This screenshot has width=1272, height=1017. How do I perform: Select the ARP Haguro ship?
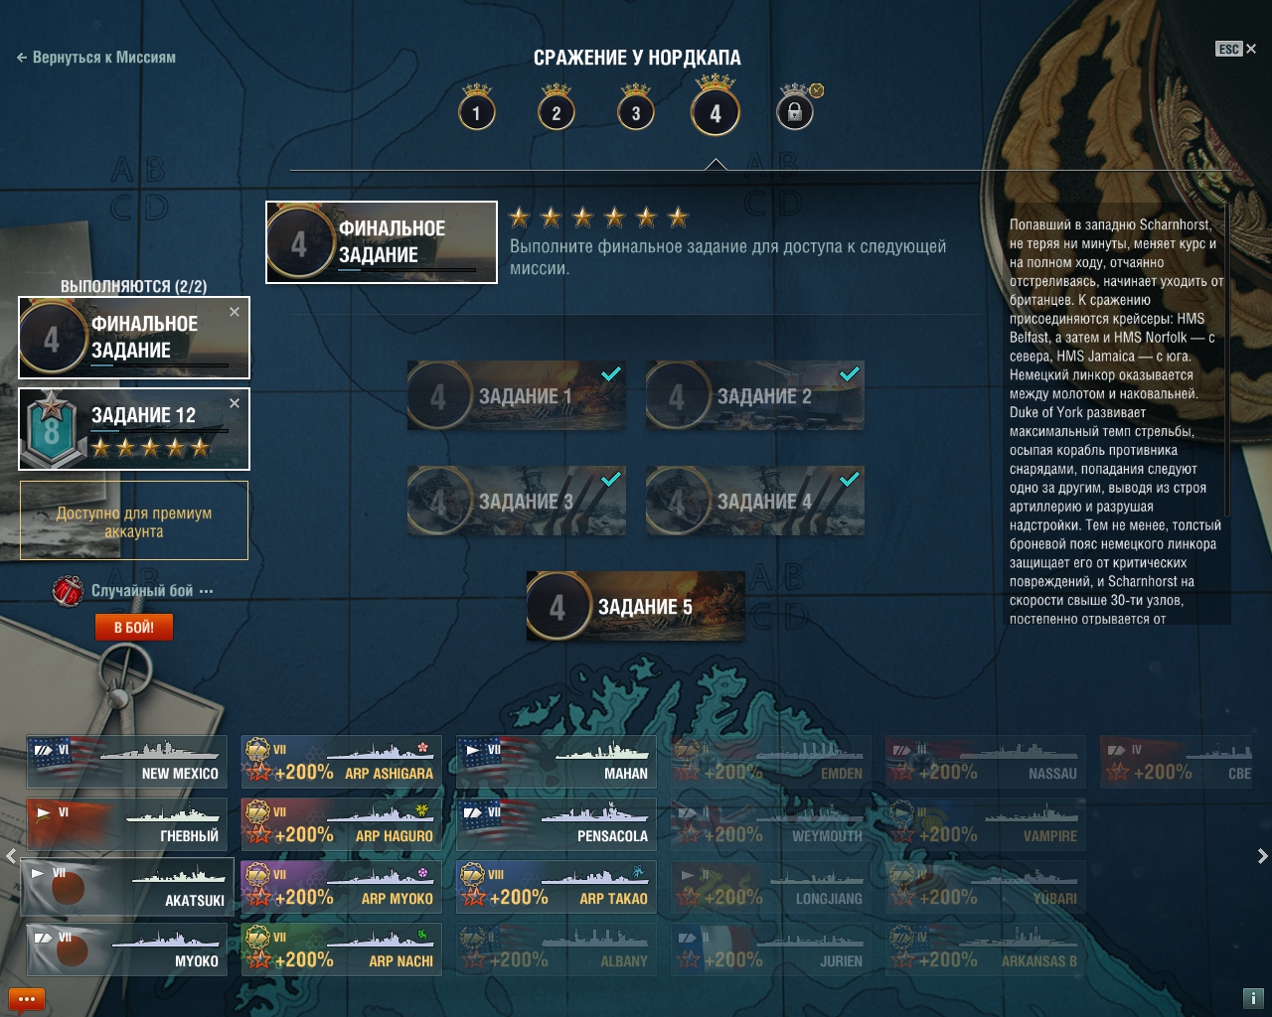(341, 824)
